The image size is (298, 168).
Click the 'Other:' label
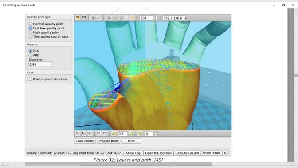click(x=31, y=72)
